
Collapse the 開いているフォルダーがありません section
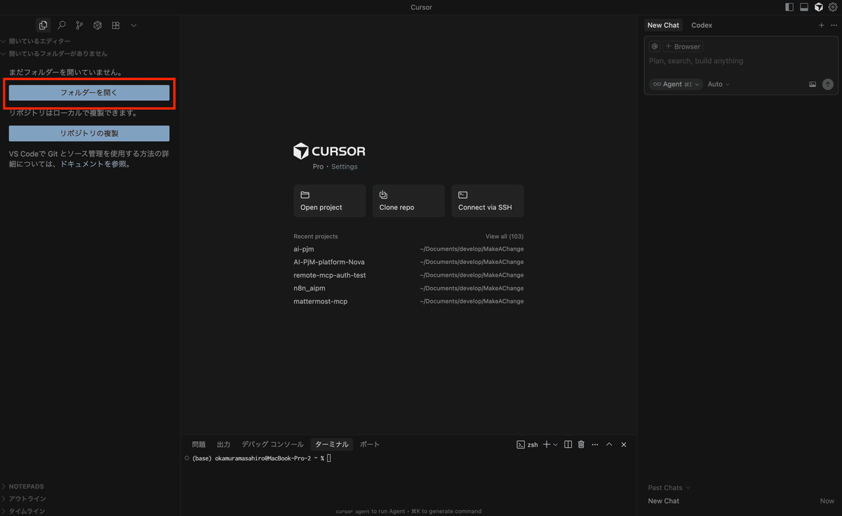[x=54, y=53]
